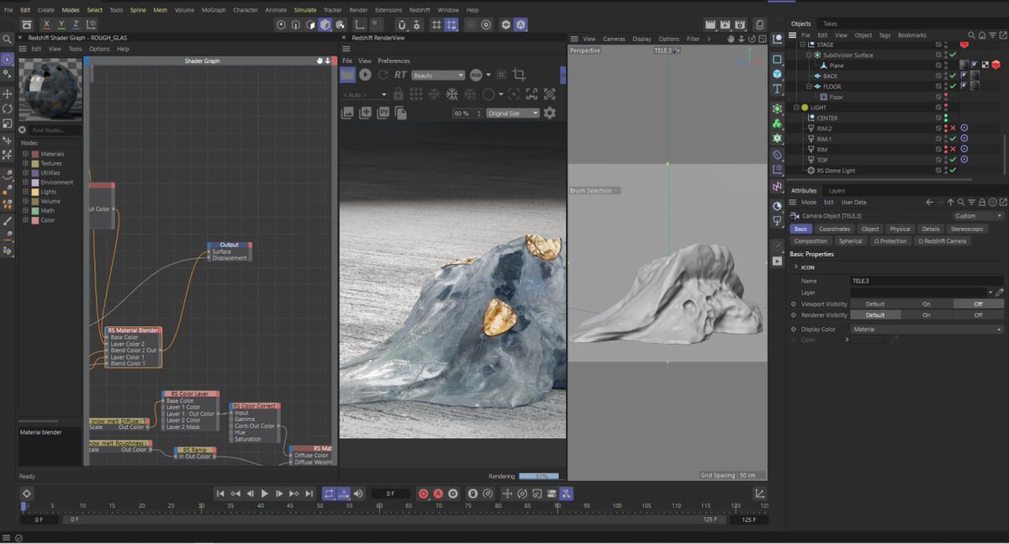Go to the end of the animation

(309, 494)
